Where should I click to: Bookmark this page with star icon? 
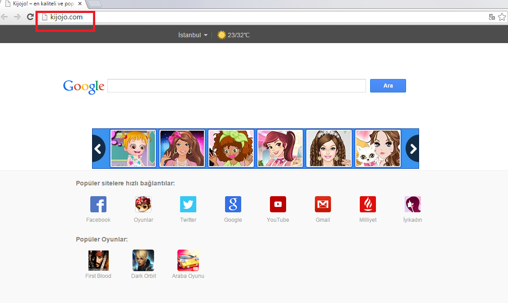(x=502, y=17)
